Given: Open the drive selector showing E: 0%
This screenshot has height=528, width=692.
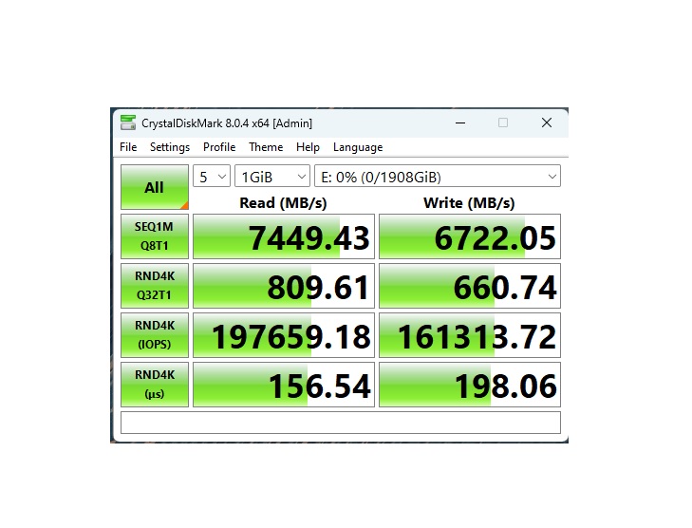Looking at the screenshot, I should coord(438,177).
